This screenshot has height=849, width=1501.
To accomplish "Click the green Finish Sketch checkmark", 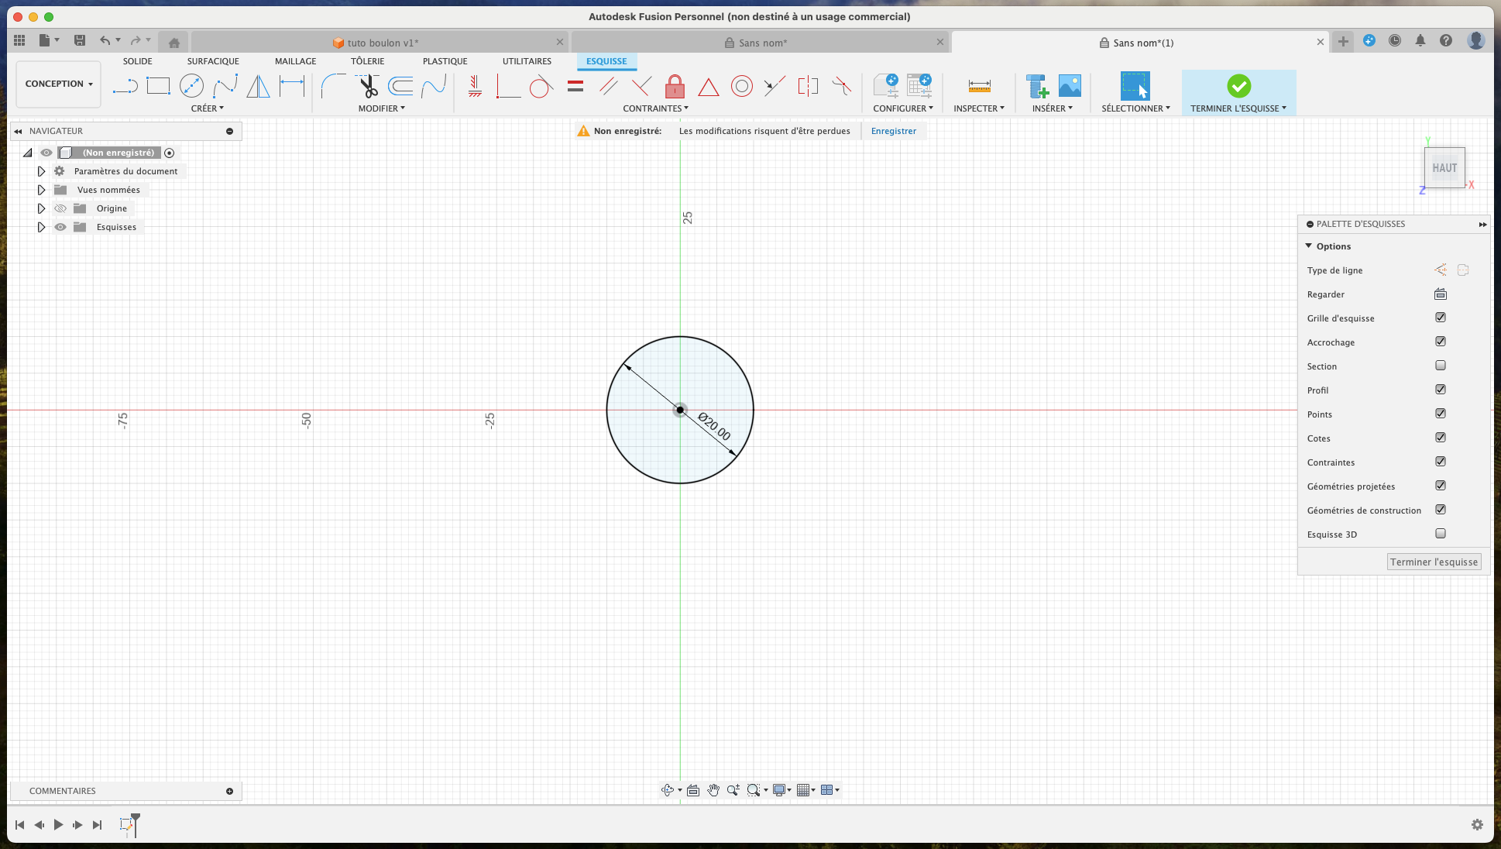I will pyautogui.click(x=1238, y=86).
